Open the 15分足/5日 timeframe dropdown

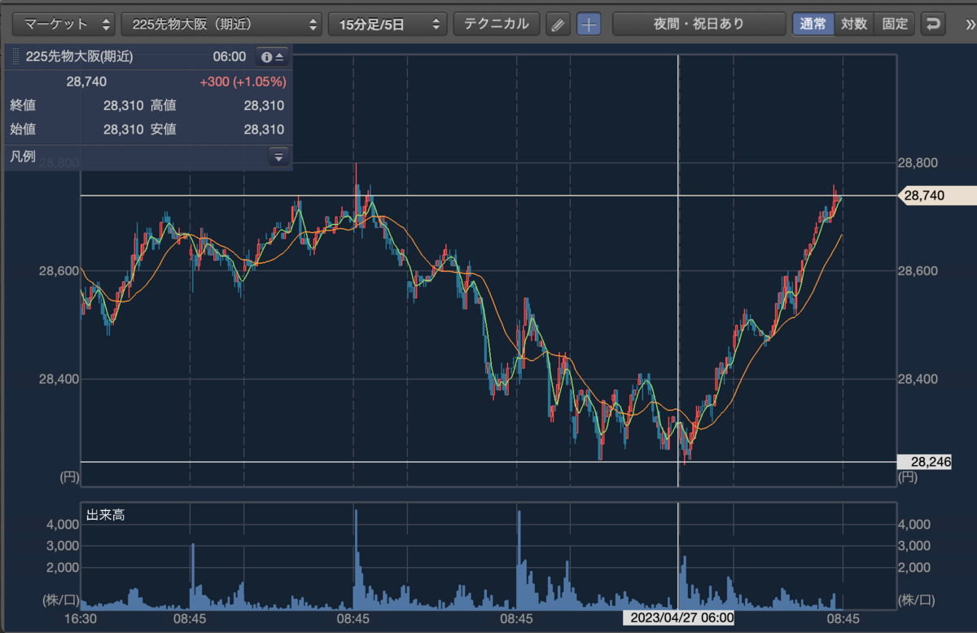(x=388, y=24)
